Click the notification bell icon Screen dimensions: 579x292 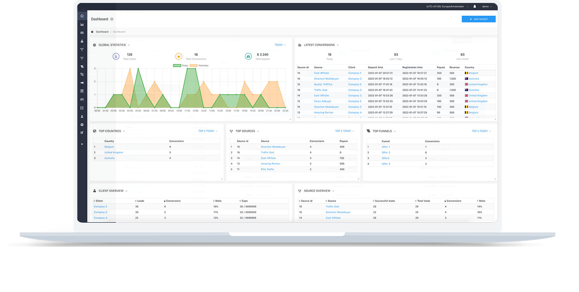[x=475, y=6]
